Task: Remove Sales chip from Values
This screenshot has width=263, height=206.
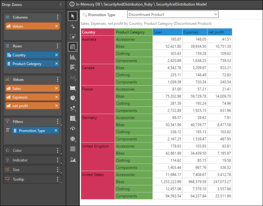Action: click(x=57, y=89)
